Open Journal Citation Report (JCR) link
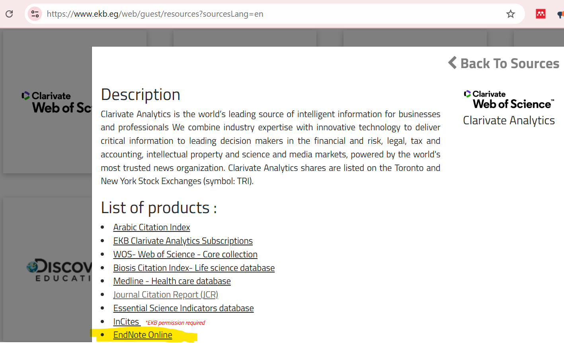This screenshot has width=564, height=343. 166,294
